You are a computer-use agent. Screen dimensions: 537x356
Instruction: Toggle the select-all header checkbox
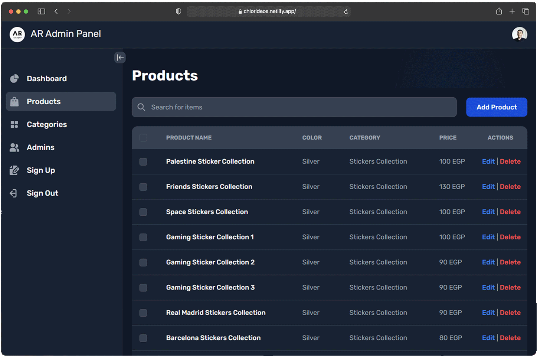pyautogui.click(x=143, y=138)
